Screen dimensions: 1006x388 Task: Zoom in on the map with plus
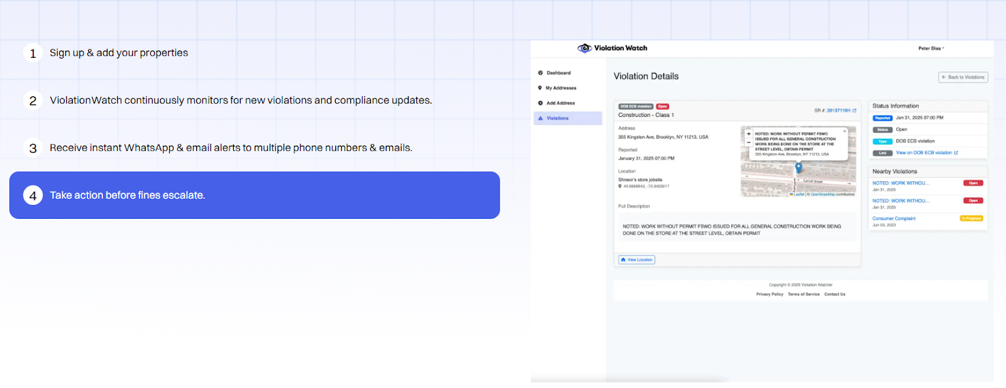(x=748, y=134)
